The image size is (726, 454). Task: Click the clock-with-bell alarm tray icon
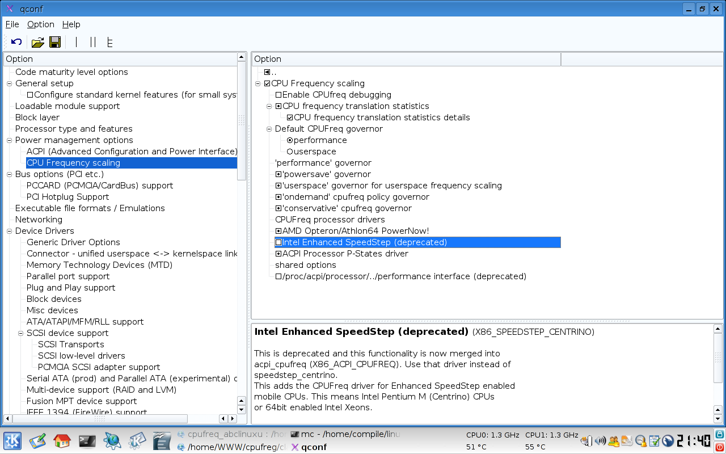[641, 441]
